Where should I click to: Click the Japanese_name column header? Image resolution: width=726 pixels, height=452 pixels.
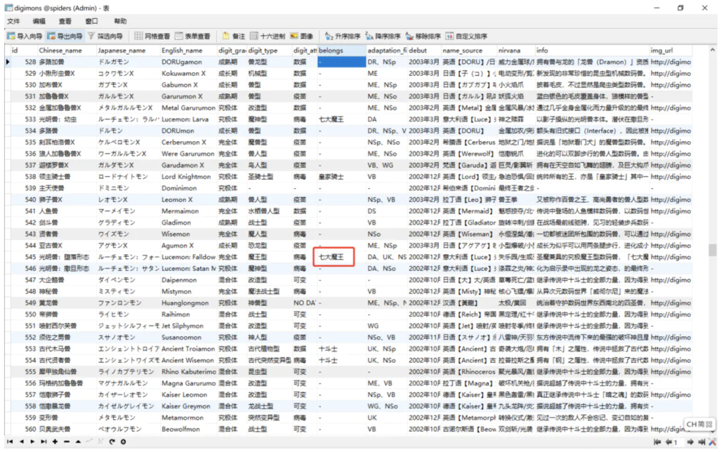coord(127,50)
